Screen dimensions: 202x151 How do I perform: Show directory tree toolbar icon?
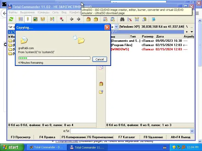pyautogui.click(x=43, y=19)
